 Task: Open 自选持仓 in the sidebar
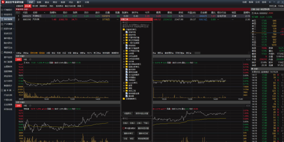pos(7,14)
